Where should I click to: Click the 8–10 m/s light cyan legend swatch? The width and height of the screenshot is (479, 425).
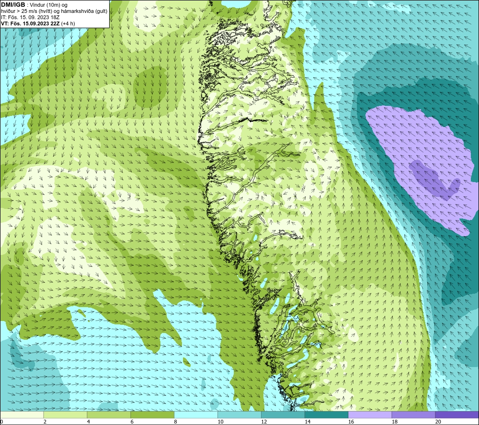[196, 414]
